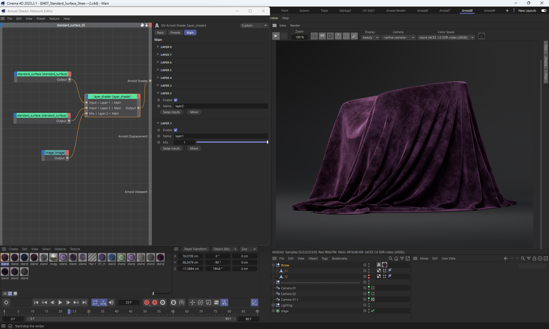This screenshot has width=549, height=329.
Task: Expand the LAYER 5 section
Action: 166,70
